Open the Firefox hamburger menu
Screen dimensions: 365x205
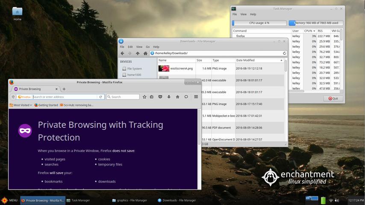click(196, 97)
